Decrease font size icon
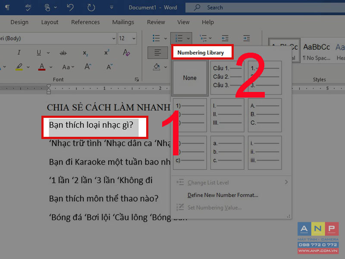345x259 pixels. (110, 67)
